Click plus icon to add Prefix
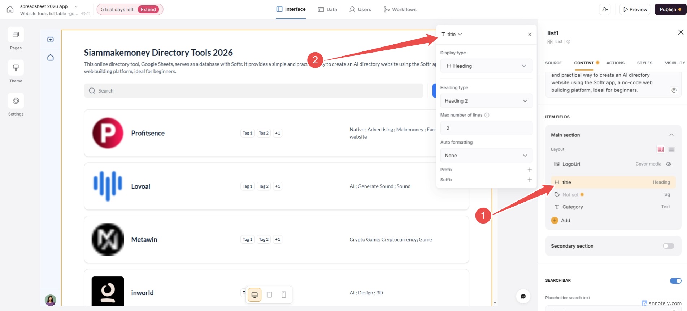 tap(530, 170)
